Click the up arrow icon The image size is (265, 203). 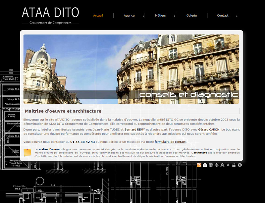pyautogui.click(x=217, y=165)
